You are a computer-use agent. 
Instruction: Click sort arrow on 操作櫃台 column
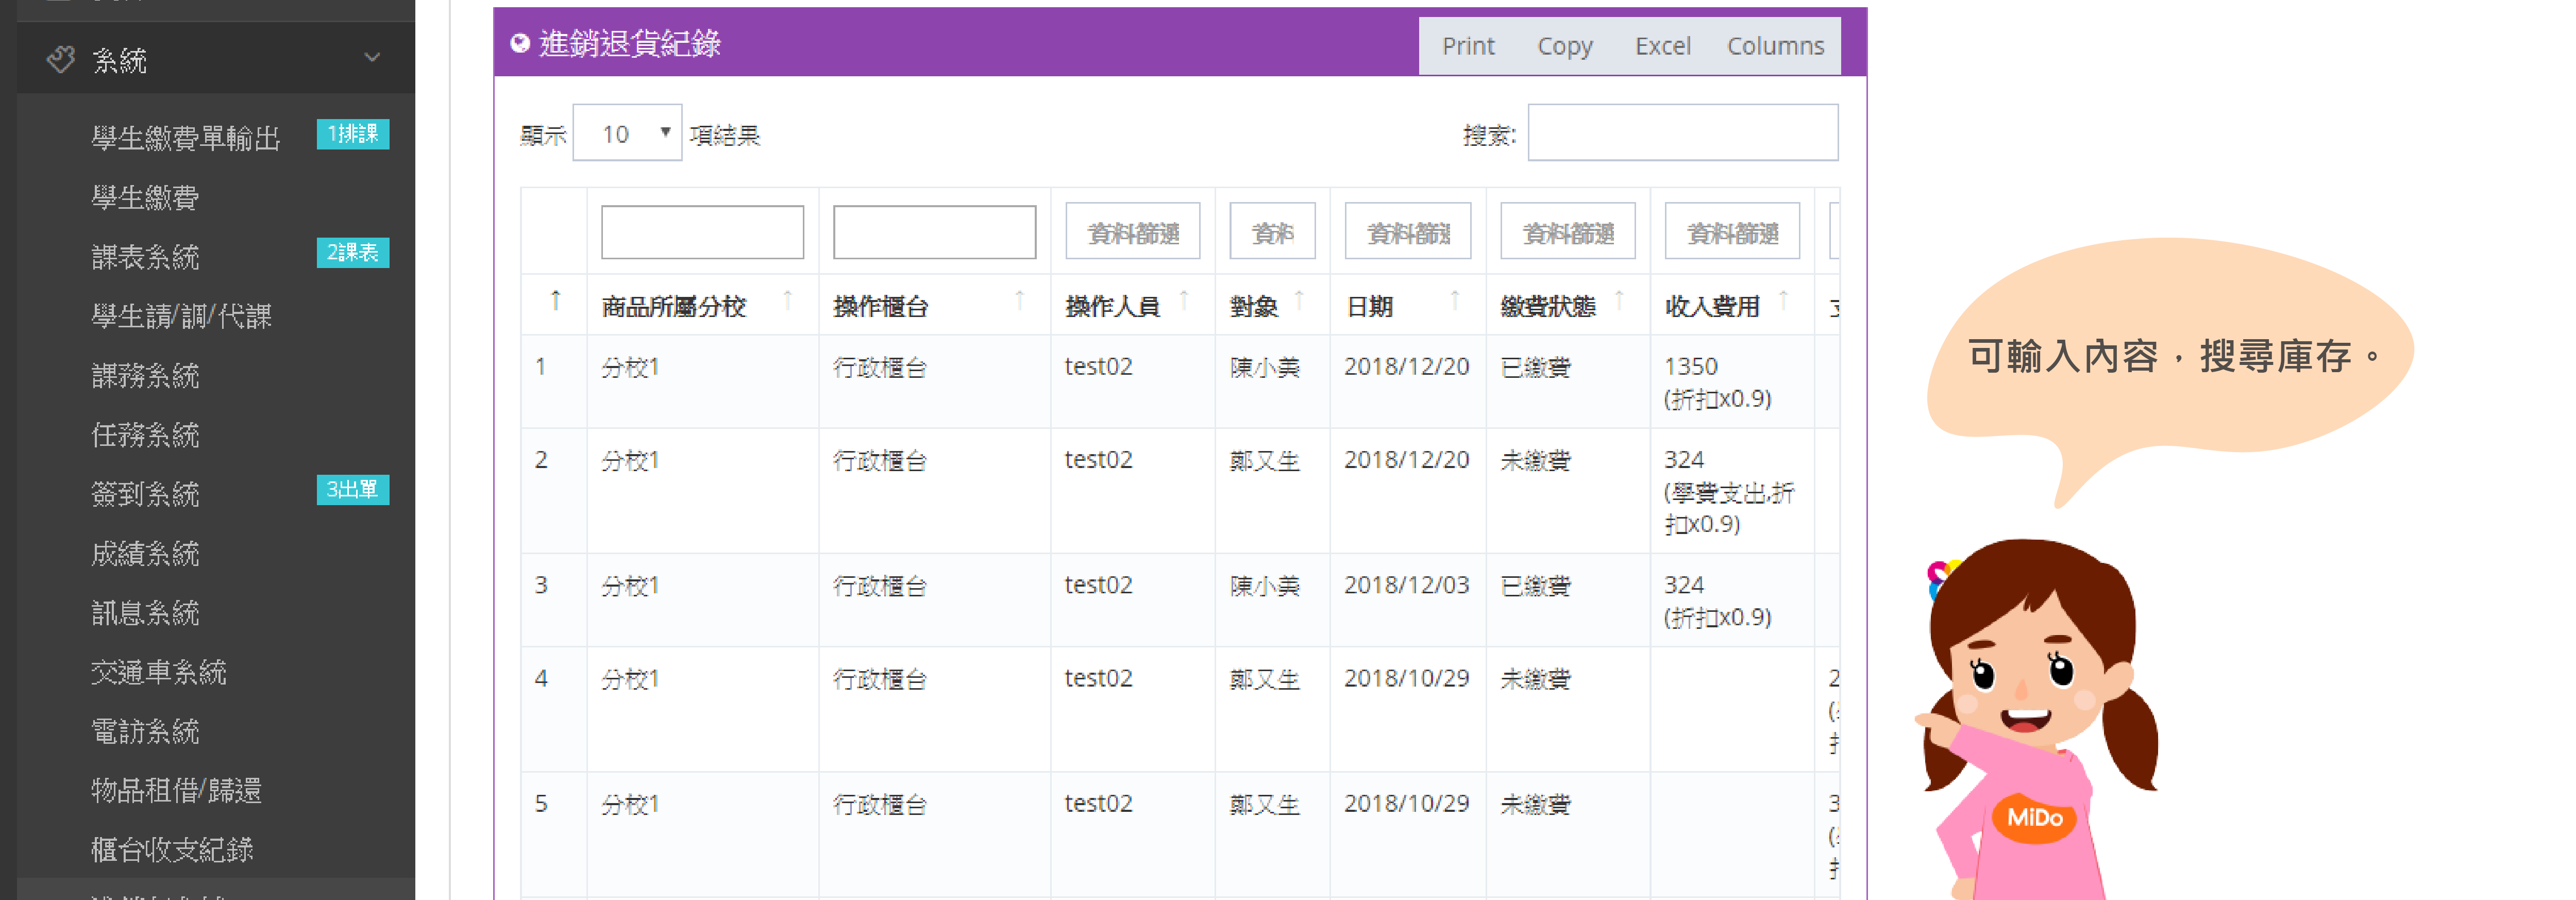pyautogui.click(x=1019, y=300)
